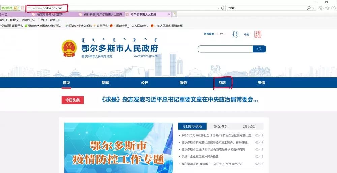
Task: Click the browser search magnifier icon
Action: (309, 8)
